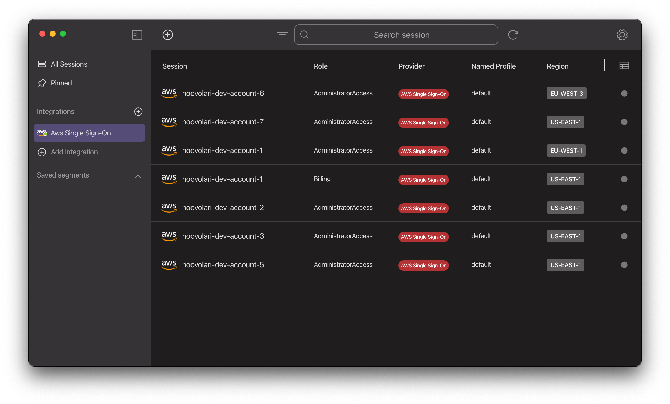The width and height of the screenshot is (670, 404).
Task: Collapse the Saved segments section
Action: [x=138, y=176]
